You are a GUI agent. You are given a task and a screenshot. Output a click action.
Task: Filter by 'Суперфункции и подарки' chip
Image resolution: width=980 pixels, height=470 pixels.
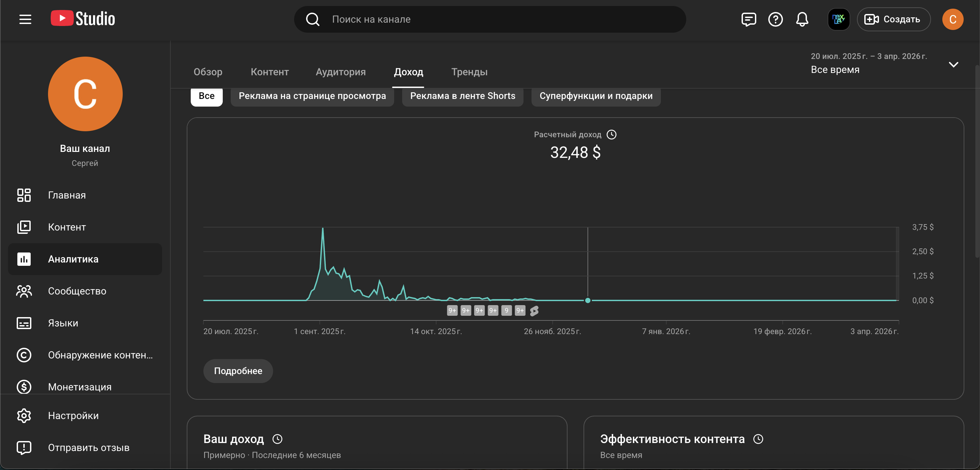[x=596, y=96]
